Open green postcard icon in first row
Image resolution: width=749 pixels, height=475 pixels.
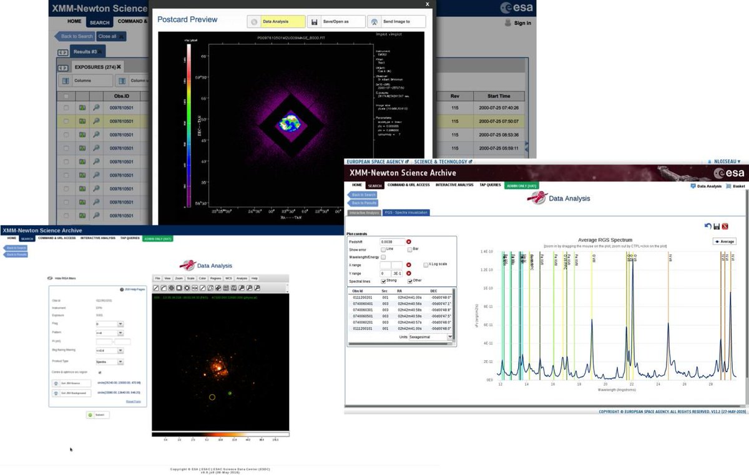click(82, 107)
